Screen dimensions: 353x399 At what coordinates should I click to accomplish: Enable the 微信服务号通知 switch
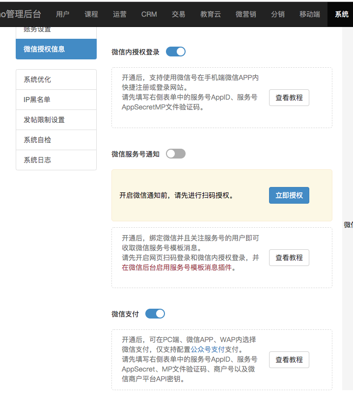point(175,154)
